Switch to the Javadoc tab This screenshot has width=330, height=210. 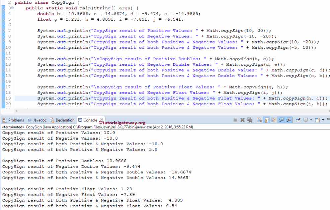(37, 120)
